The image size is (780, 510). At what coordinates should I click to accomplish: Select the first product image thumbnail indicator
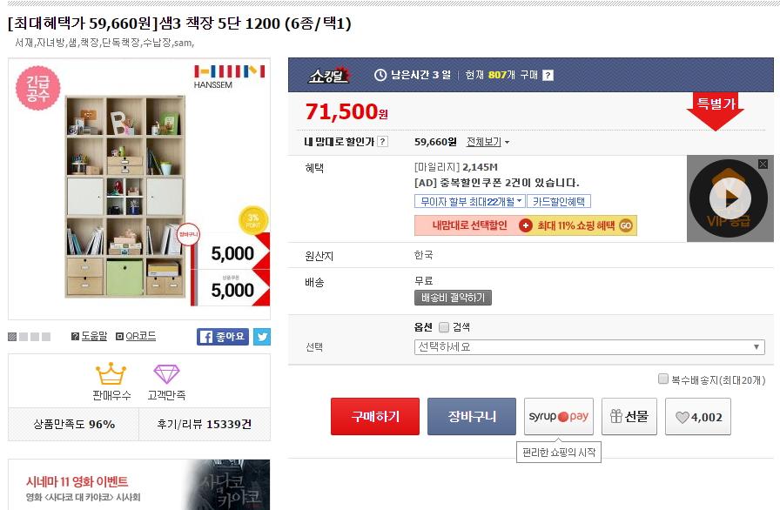[x=12, y=337]
